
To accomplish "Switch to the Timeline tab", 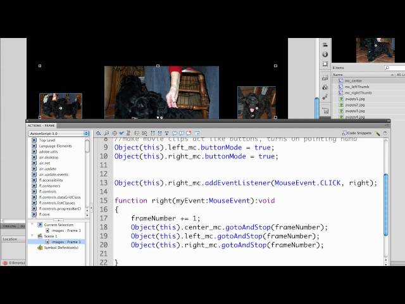I will click(9, 226).
